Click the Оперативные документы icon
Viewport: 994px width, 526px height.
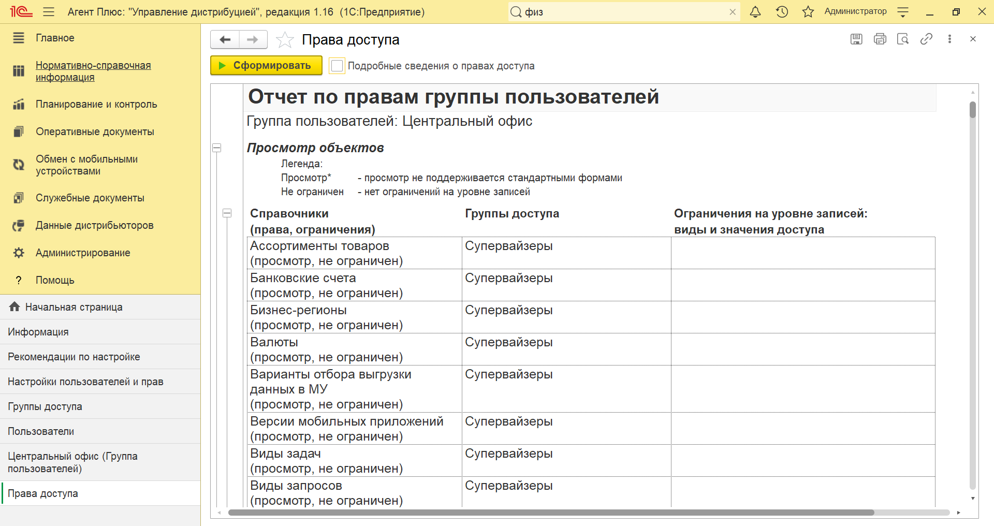pyautogui.click(x=19, y=131)
